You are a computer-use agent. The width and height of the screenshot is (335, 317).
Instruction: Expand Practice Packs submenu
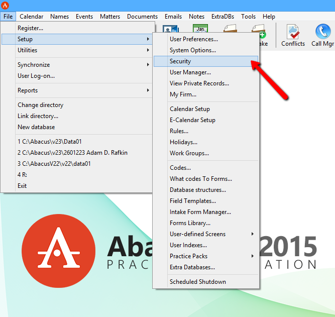206,256
